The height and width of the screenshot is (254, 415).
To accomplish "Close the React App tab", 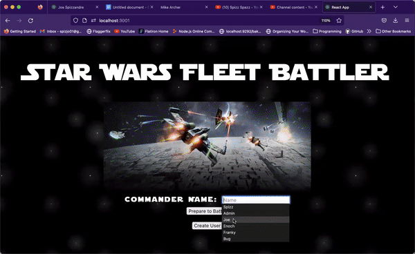I will [x=371, y=7].
